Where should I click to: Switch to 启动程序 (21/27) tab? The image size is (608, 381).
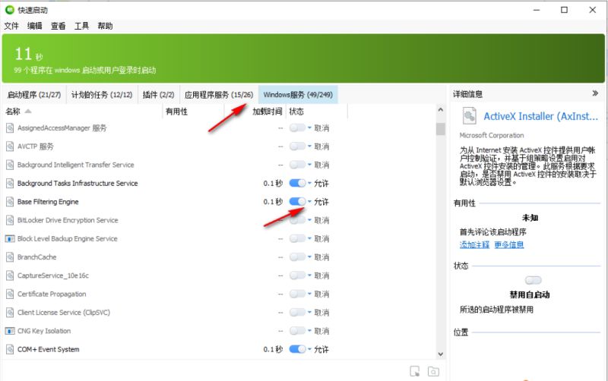[34, 94]
